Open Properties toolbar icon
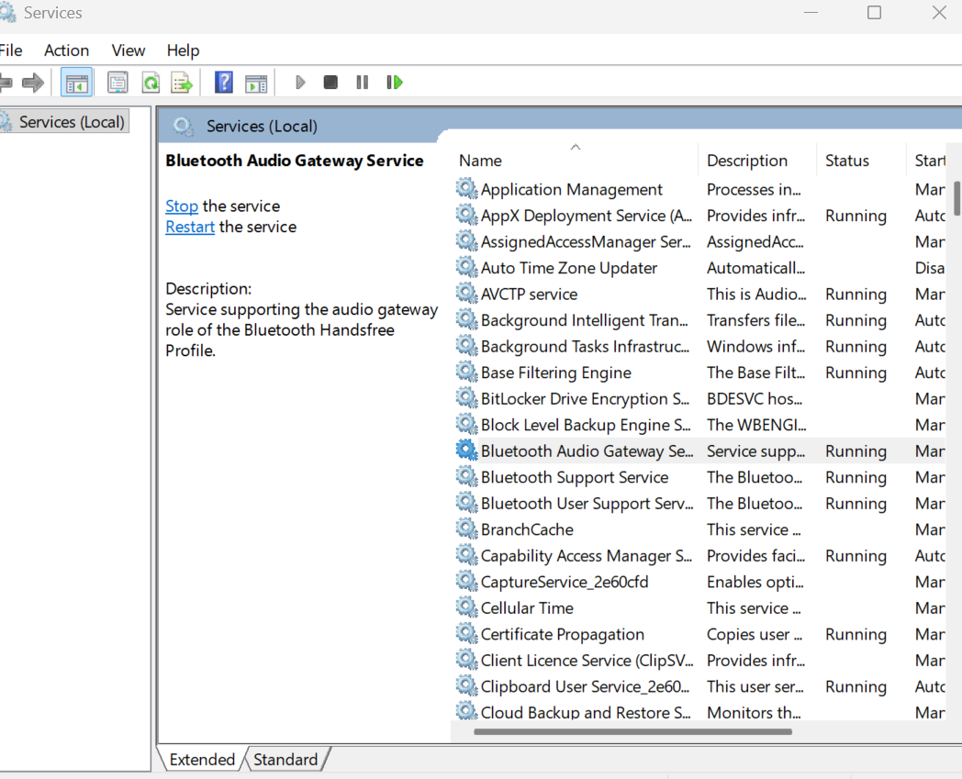This screenshot has width=962, height=779. [117, 83]
